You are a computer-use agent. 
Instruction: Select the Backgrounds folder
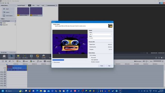8,25
